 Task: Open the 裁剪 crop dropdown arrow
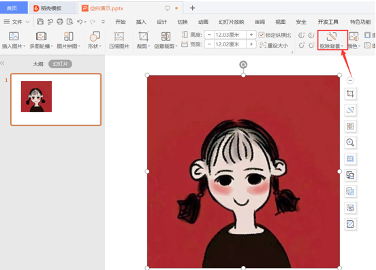pyautogui.click(x=149, y=46)
